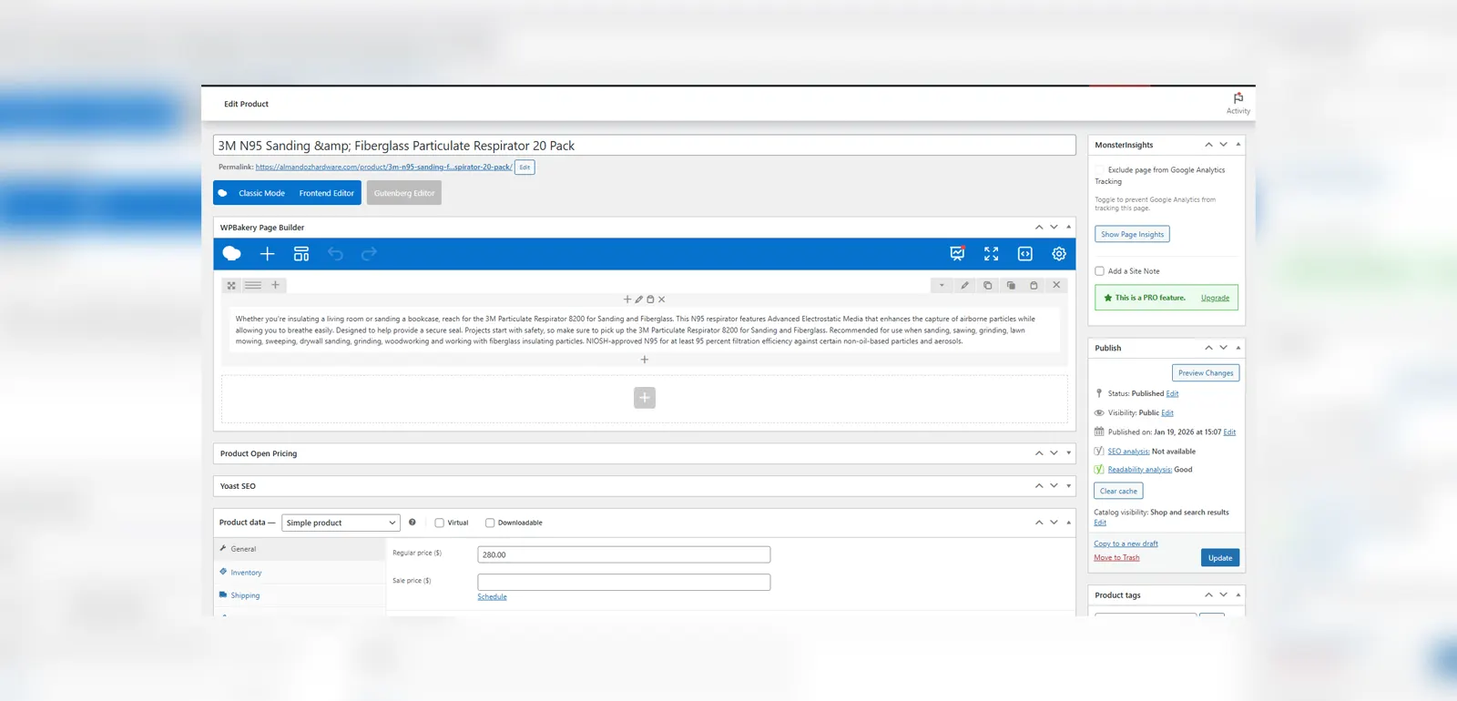Open WPBakery fullscreen mode icon
Image resolution: width=1457 pixels, height=701 pixels.
tap(991, 254)
